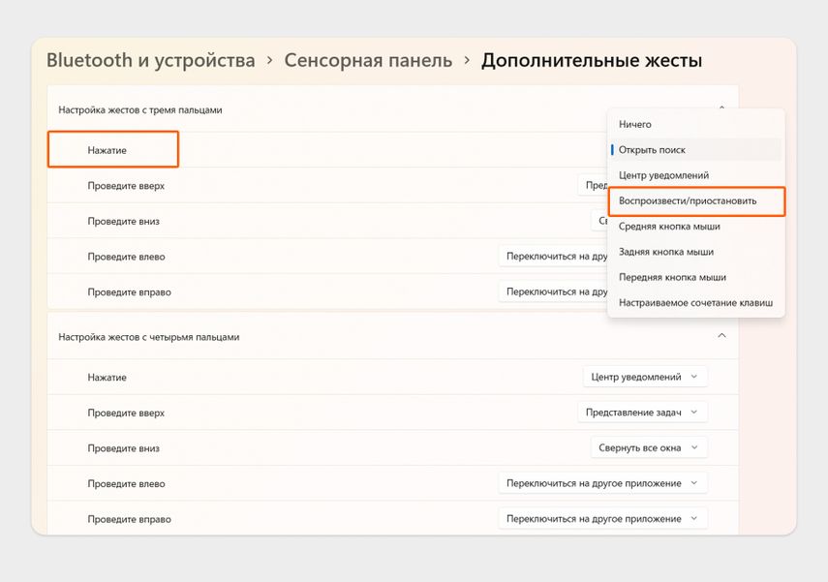This screenshot has width=828, height=582.
Task: Open four-finger Проведите вправо dropdown
Action: [602, 518]
